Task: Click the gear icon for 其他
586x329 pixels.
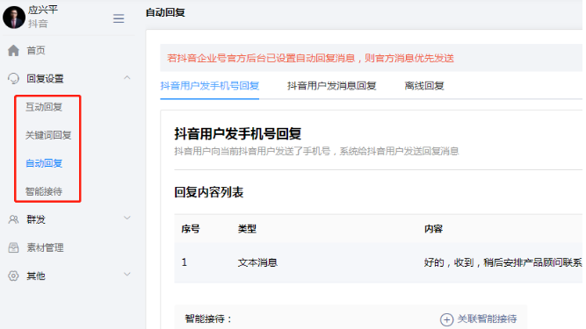Action: pos(13,275)
